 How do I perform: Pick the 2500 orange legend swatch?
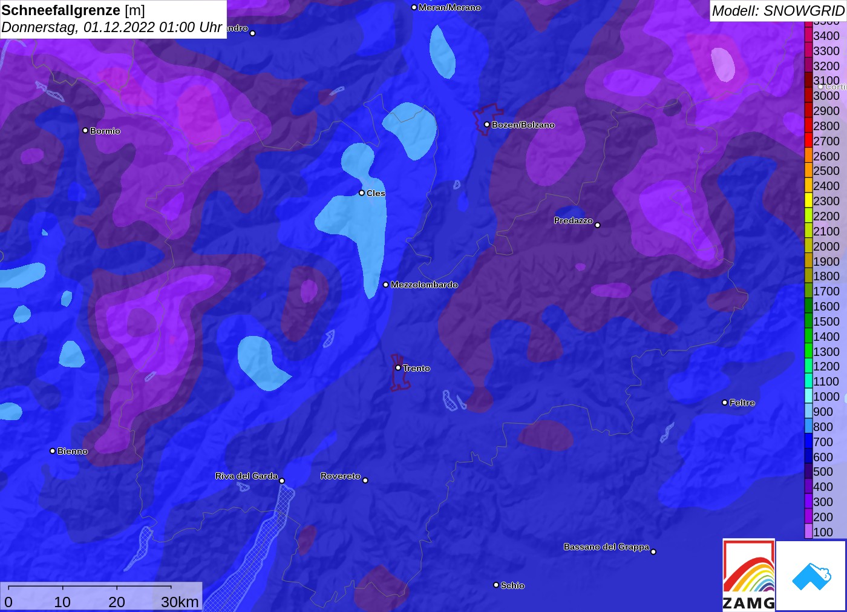coord(808,171)
